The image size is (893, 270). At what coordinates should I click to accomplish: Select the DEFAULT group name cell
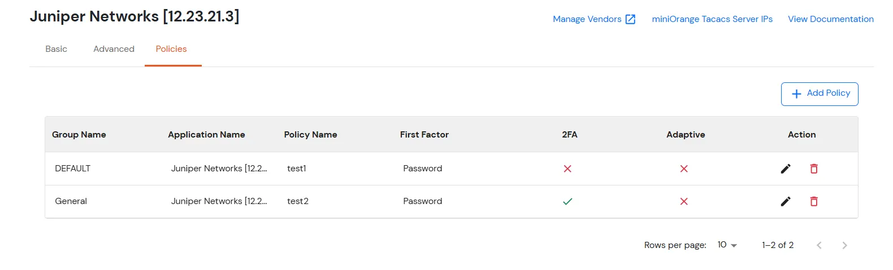click(72, 169)
